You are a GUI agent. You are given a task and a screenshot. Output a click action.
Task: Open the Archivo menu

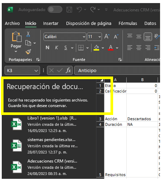pos(12,23)
